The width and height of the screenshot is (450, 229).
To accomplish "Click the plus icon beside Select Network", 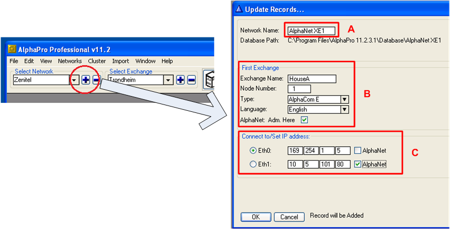I will (86, 80).
